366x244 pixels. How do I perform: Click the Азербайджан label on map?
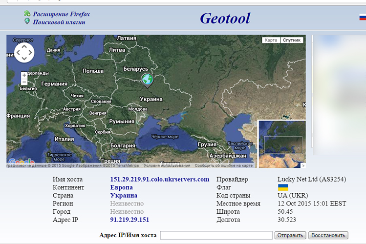(x=228, y=156)
